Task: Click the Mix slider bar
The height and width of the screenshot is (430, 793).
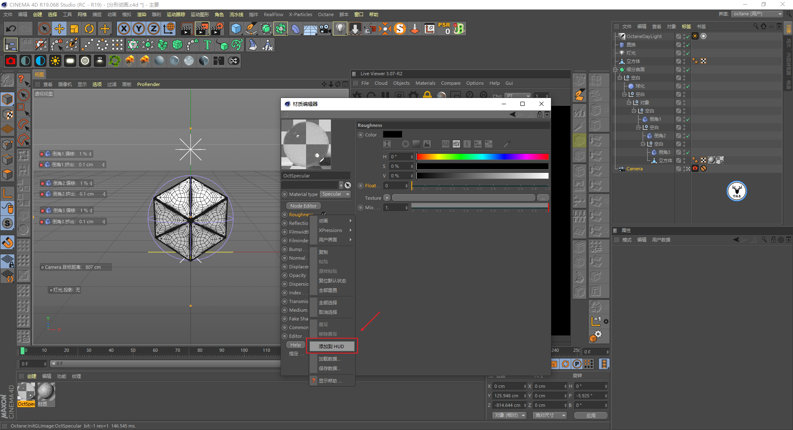Action: click(x=480, y=205)
